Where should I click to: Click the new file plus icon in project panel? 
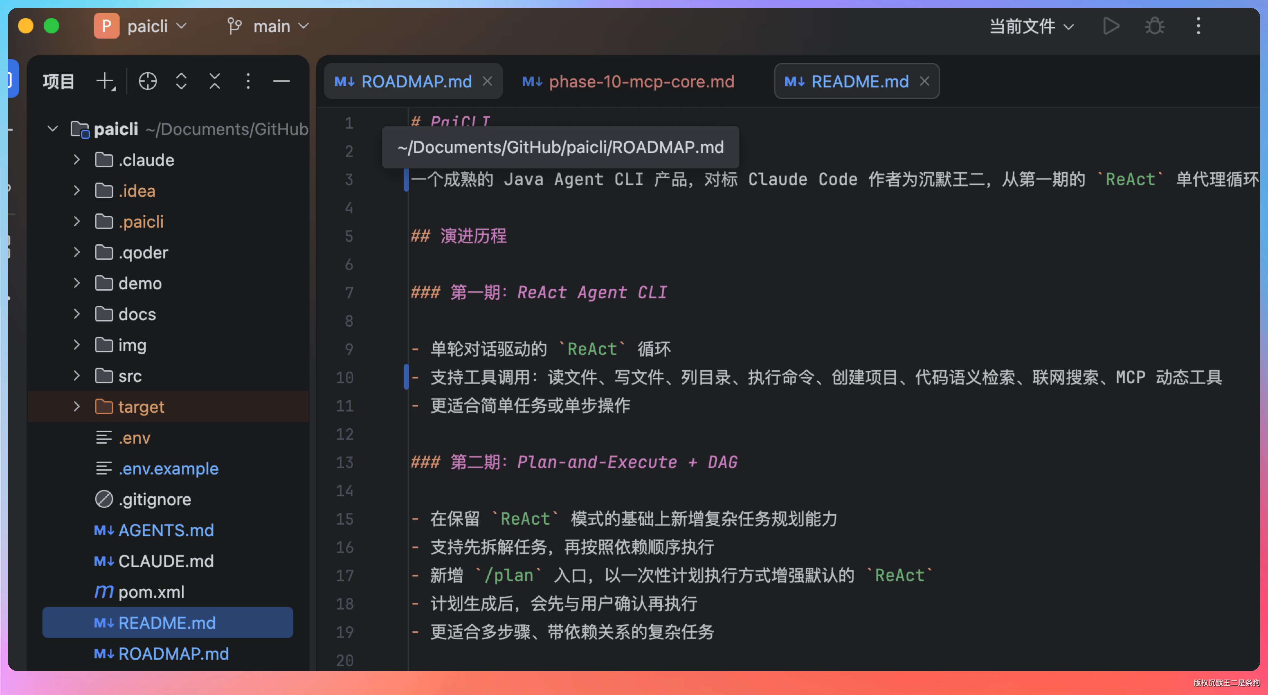105,81
